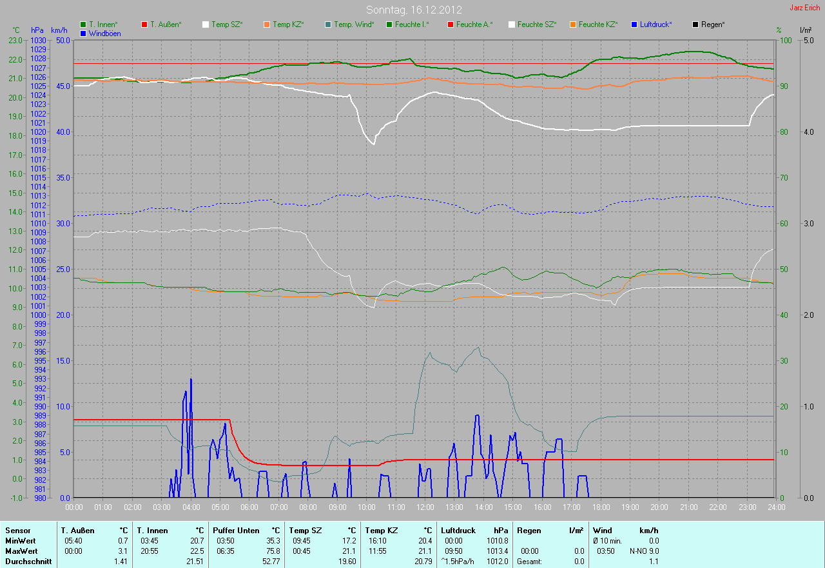The width and height of the screenshot is (825, 568).
Task: Select the Feuchte A.* legend label
Action: 474,24
